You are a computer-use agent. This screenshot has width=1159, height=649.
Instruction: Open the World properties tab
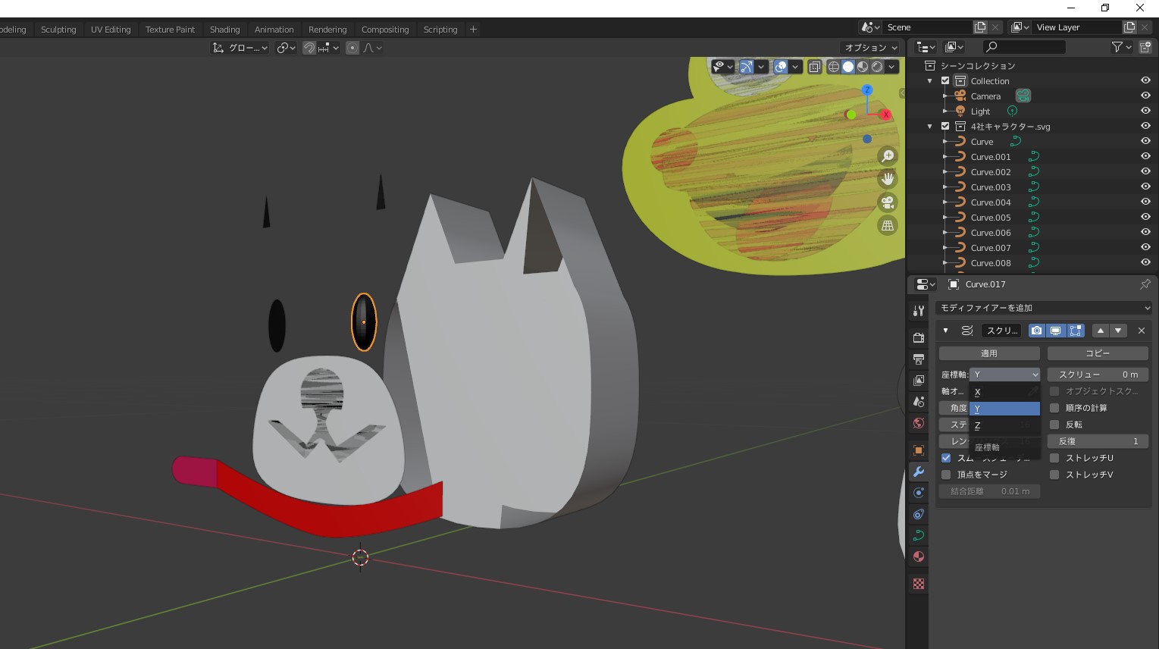click(x=919, y=423)
